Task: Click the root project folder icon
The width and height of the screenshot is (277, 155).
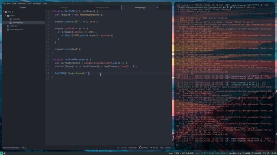Action: pyautogui.click(x=6, y=12)
